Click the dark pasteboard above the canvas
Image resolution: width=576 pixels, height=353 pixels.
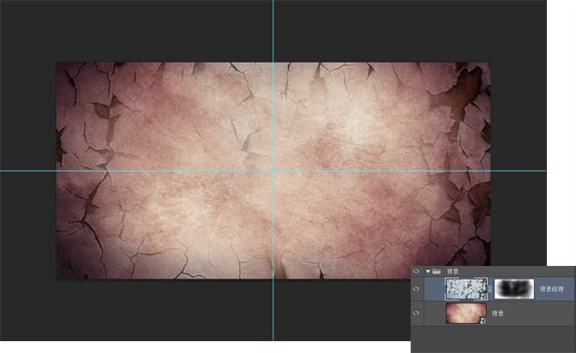[x=147, y=31]
